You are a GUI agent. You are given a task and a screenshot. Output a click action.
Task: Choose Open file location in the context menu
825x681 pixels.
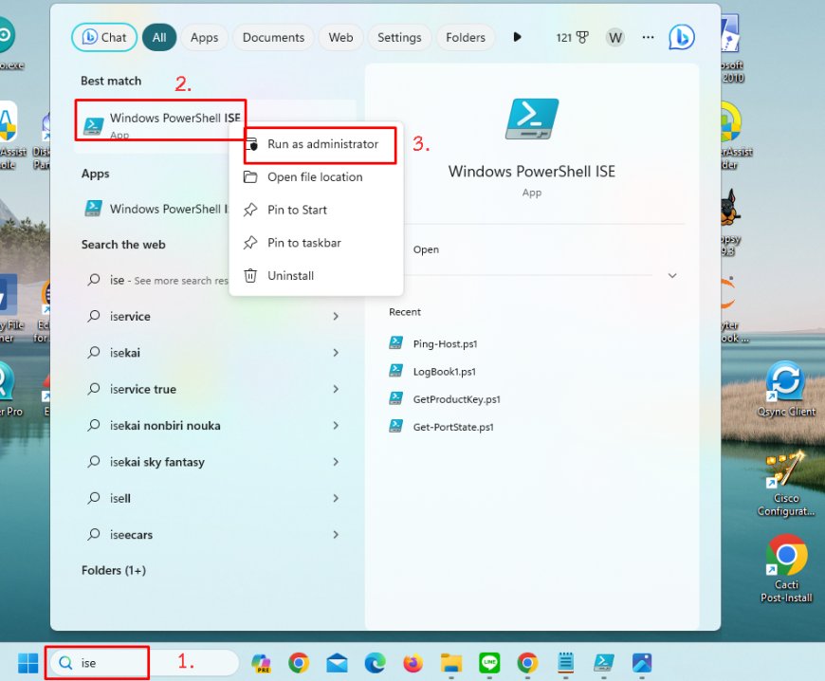click(316, 176)
